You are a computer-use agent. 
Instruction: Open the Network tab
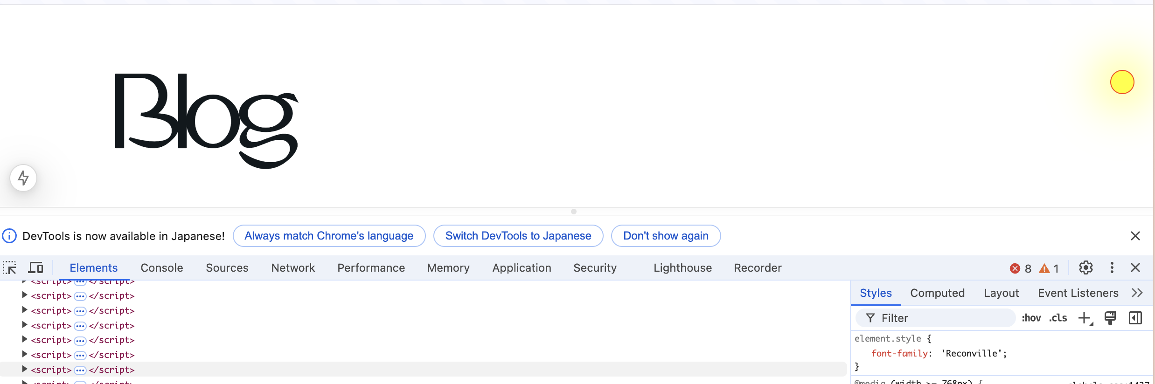293,268
